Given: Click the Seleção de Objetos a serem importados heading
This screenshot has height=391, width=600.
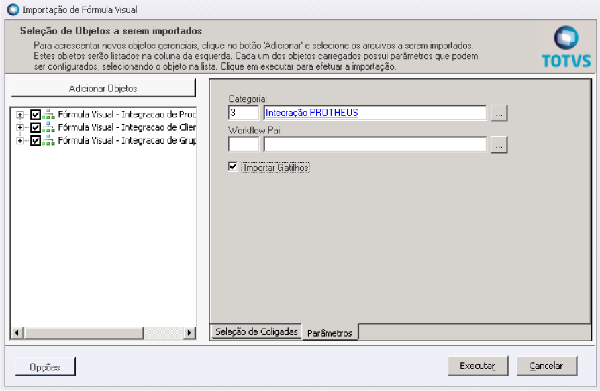Looking at the screenshot, I should (x=111, y=31).
